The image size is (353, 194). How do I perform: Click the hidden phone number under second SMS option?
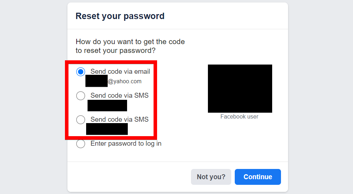pyautogui.click(x=107, y=129)
